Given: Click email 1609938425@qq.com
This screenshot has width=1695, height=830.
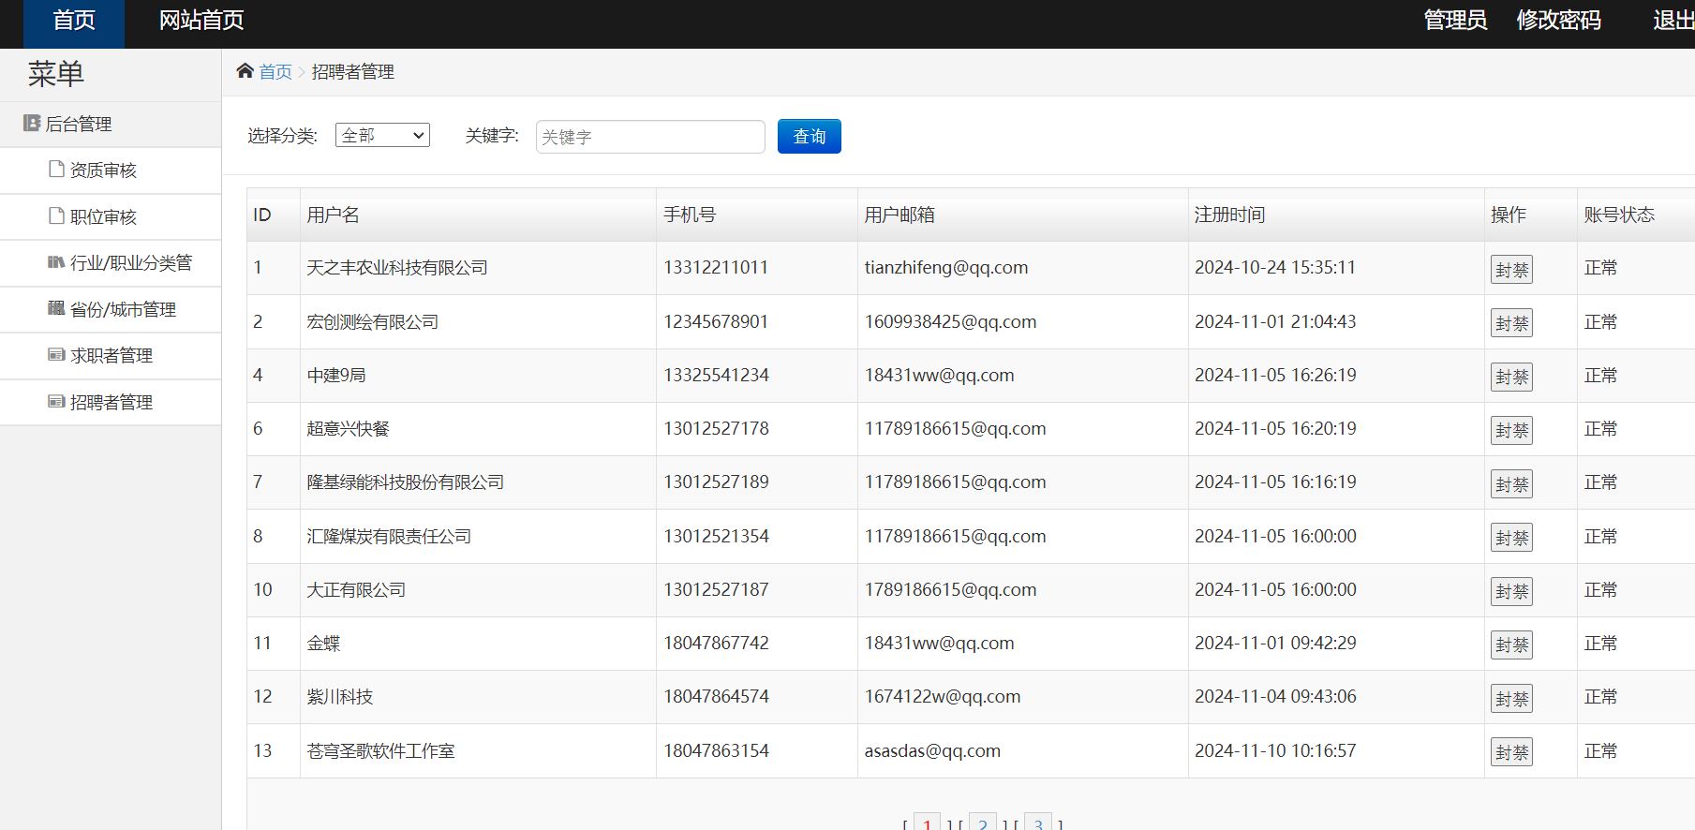Looking at the screenshot, I should (950, 321).
